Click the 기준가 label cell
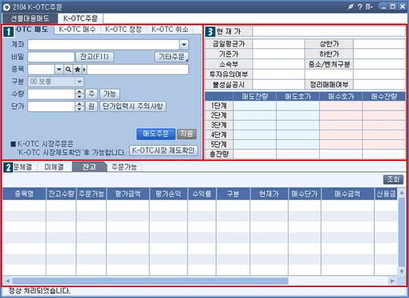 [228, 54]
